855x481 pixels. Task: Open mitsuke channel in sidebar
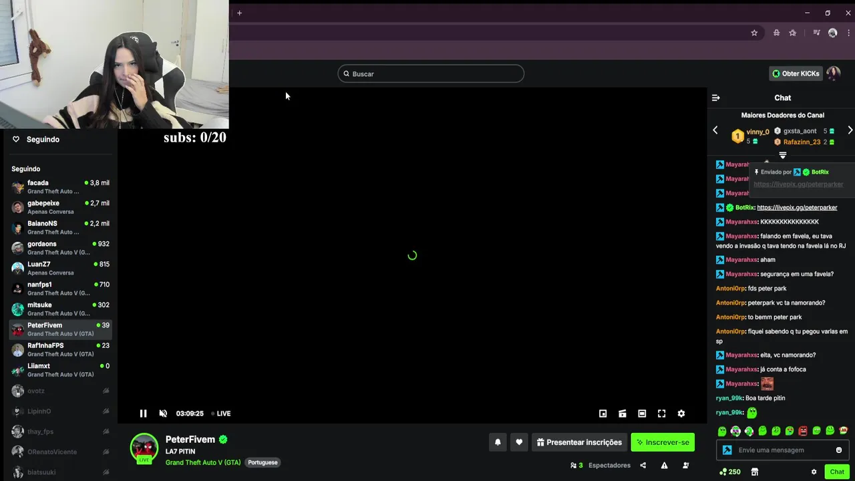(60, 309)
